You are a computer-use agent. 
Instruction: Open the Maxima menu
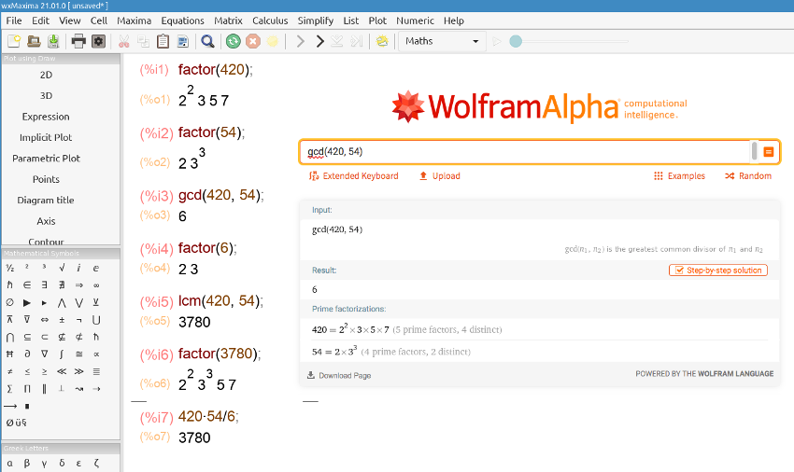(x=135, y=21)
